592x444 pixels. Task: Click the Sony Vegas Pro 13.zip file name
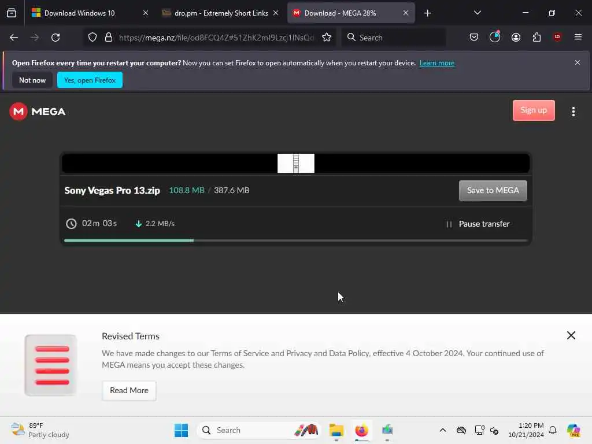click(112, 190)
